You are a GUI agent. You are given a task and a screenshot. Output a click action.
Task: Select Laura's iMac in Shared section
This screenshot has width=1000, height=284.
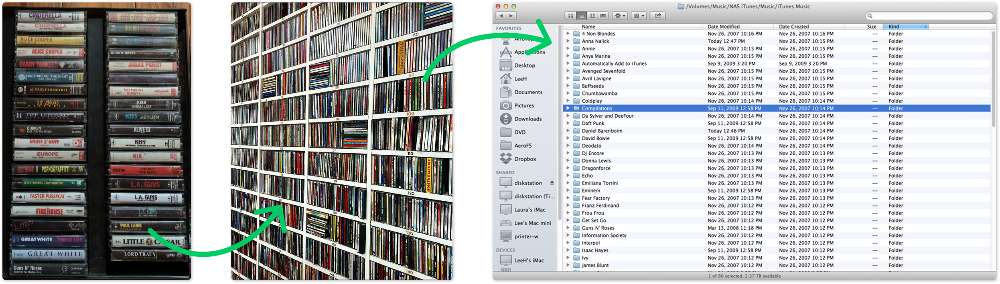tap(529, 210)
